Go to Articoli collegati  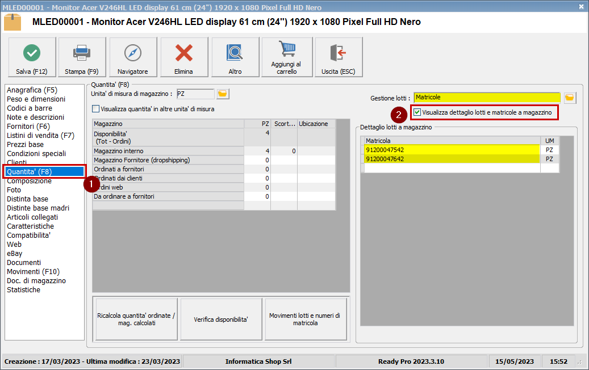(x=32, y=217)
